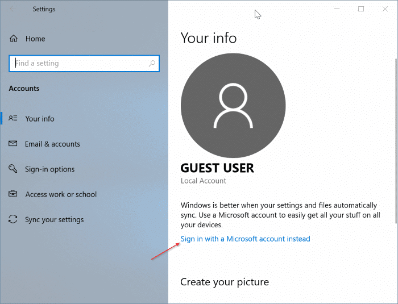Open the Home settings page
Screen dimensions: 398x304
35,39
